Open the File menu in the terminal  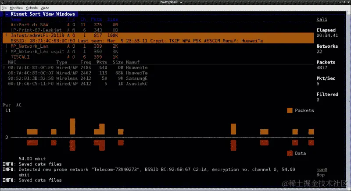(4, 8)
